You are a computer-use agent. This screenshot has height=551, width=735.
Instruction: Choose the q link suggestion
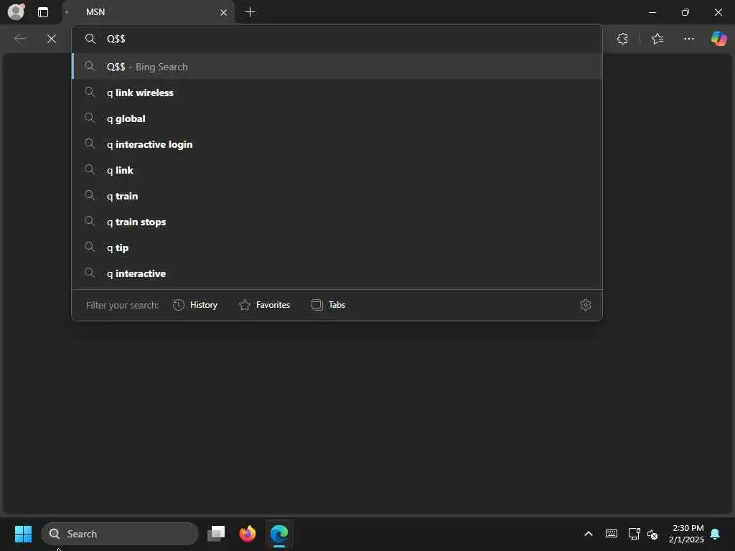[337, 170]
